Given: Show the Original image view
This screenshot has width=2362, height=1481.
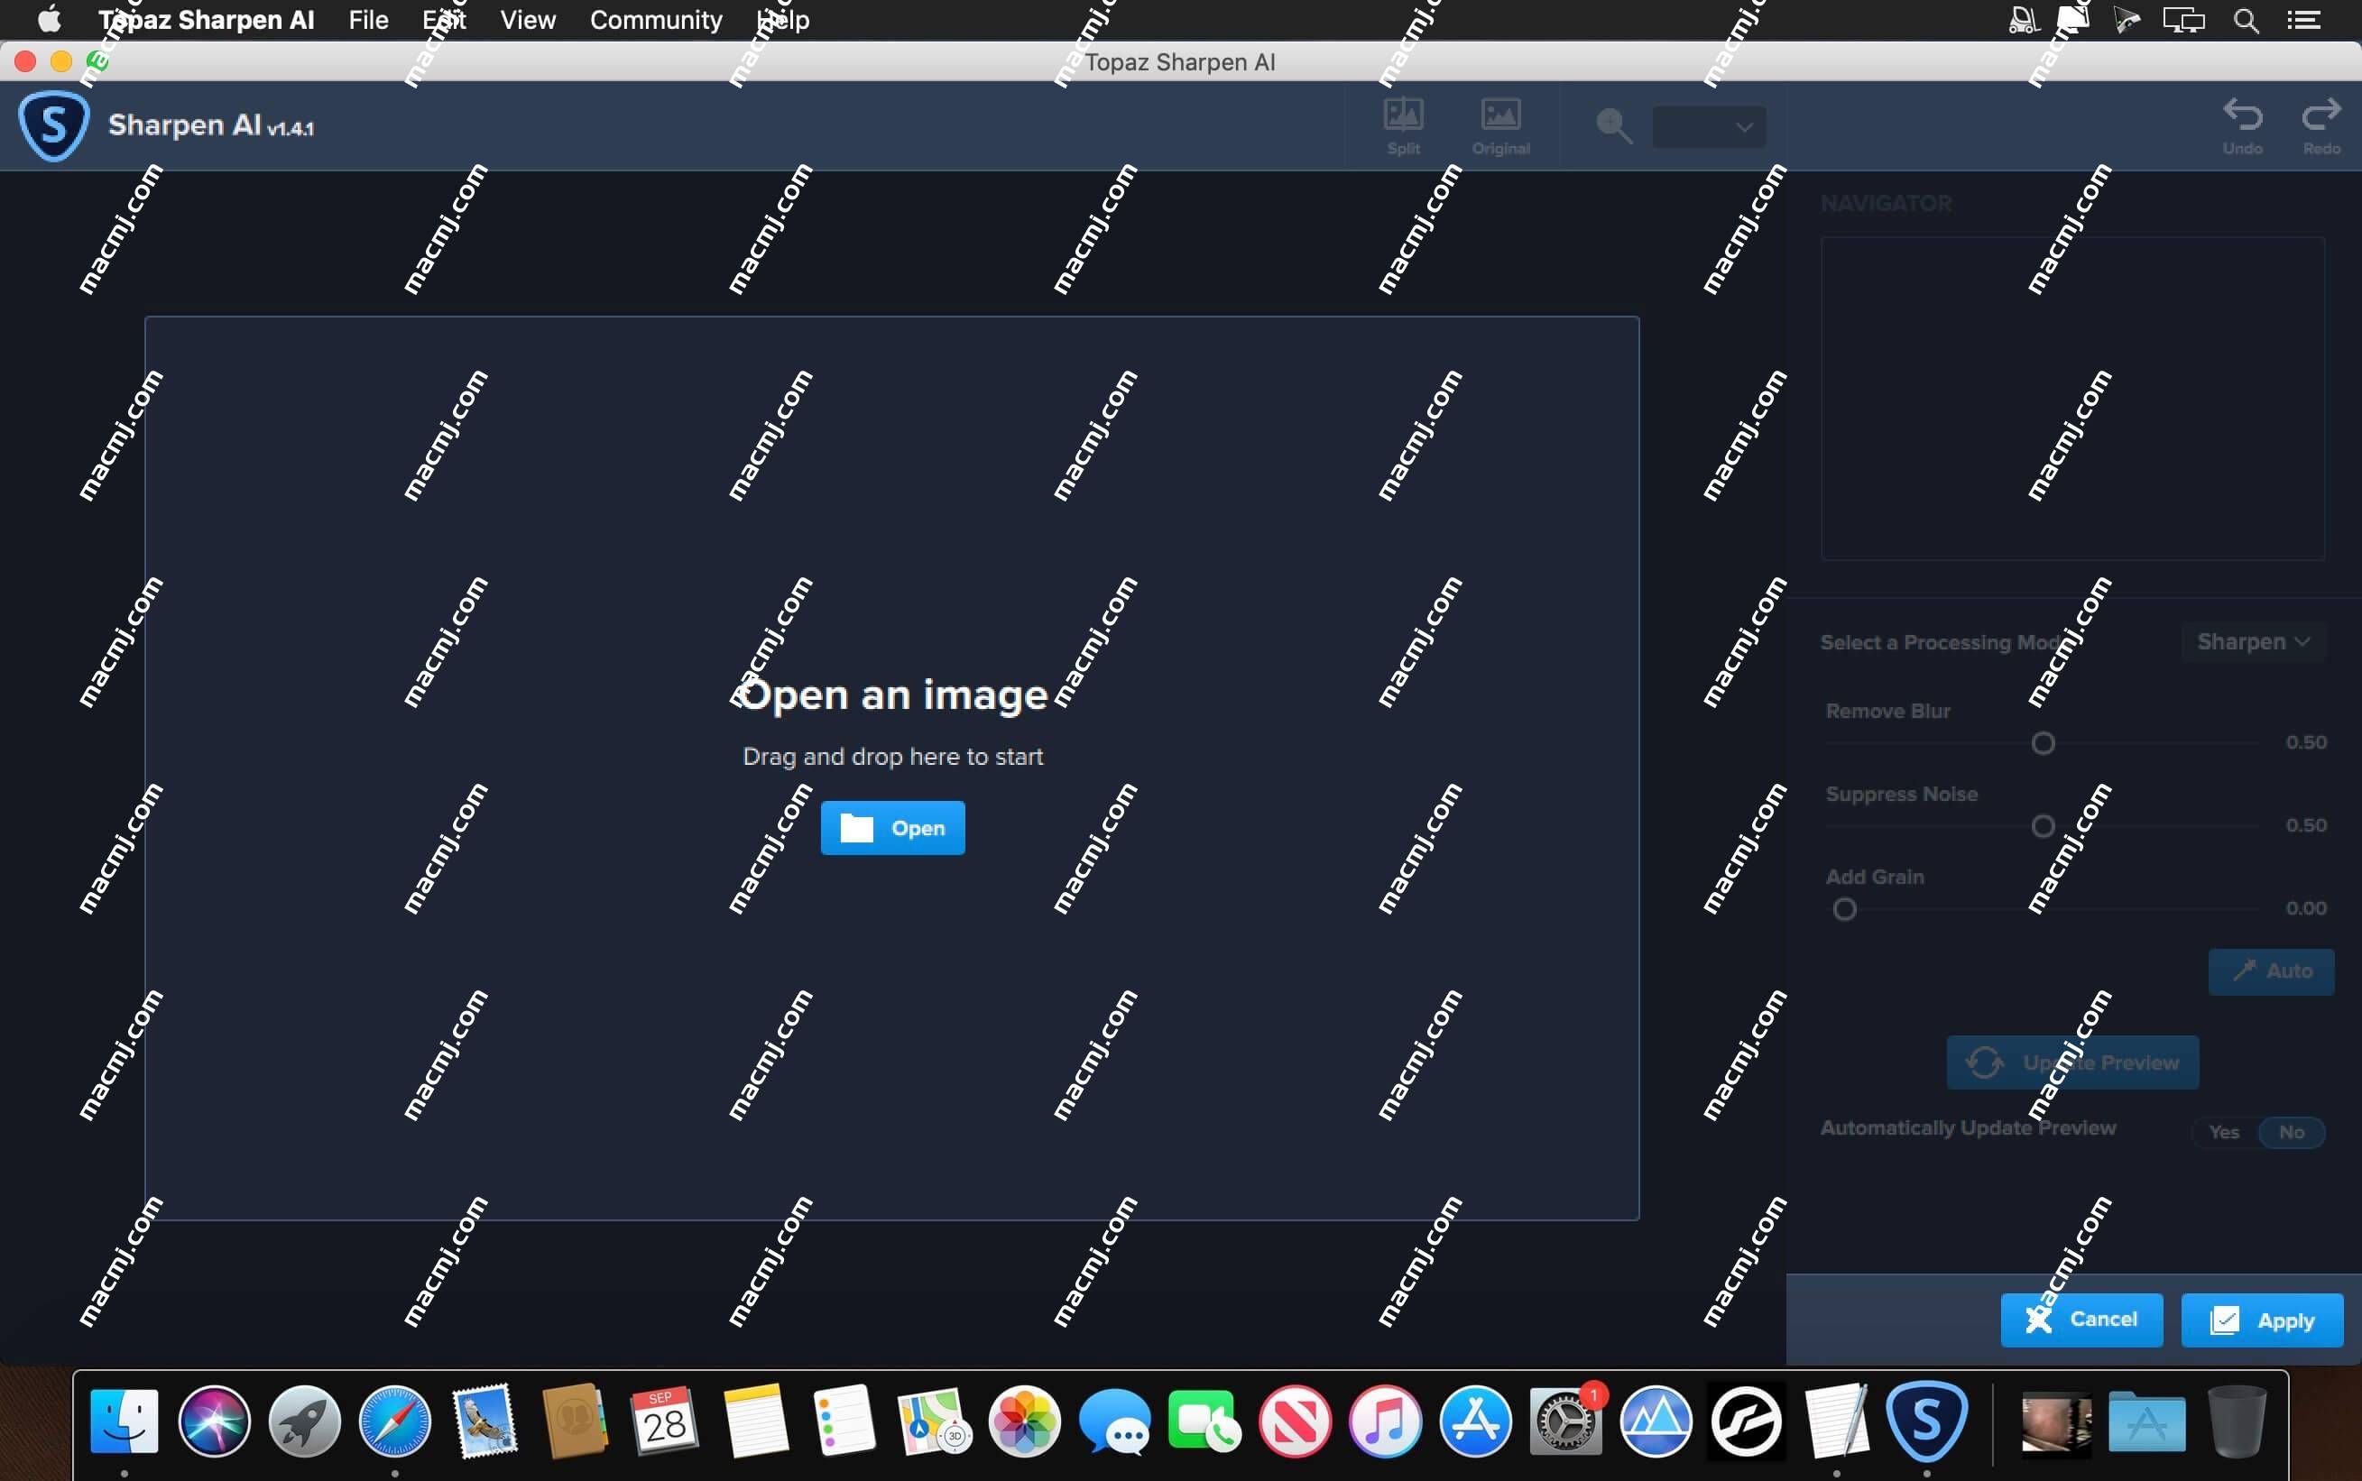Looking at the screenshot, I should 1499,126.
